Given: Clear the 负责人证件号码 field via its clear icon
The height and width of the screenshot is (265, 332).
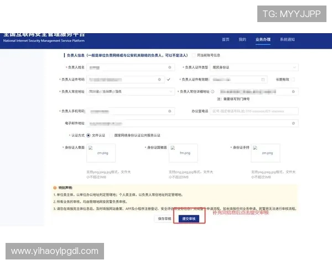Looking at the screenshot, I should pos(159,79).
